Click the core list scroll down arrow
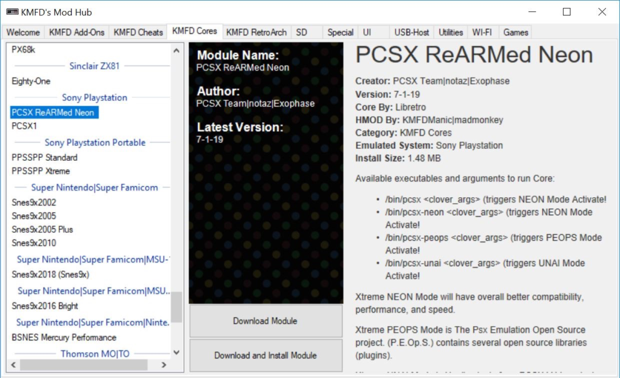 [176, 353]
